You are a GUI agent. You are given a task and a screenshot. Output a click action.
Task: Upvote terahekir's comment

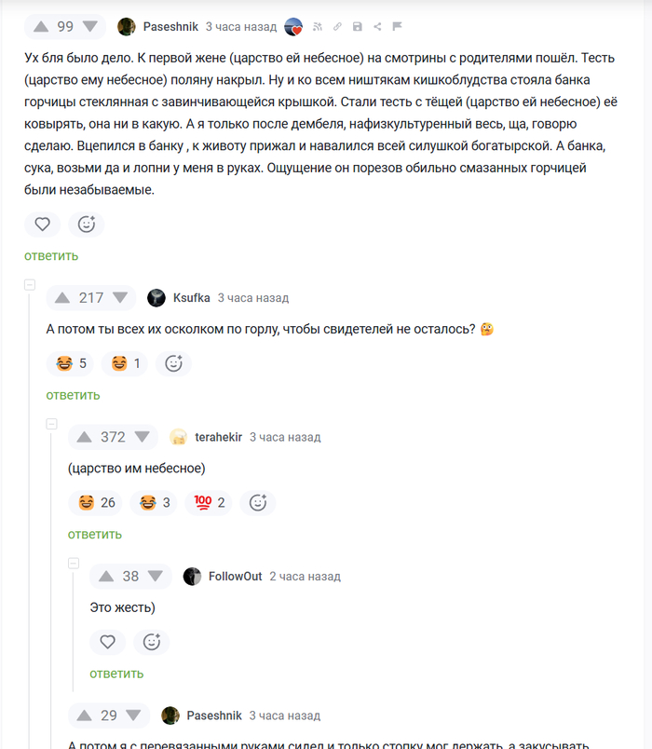coord(83,436)
